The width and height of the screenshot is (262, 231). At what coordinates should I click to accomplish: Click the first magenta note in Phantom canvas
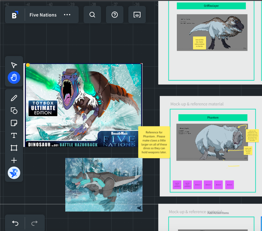coord(177,185)
